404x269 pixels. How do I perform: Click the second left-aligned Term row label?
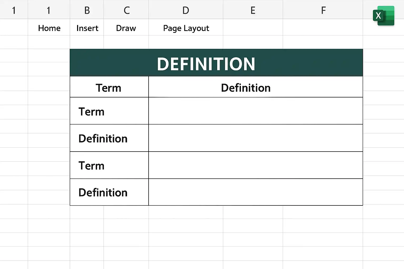91,166
